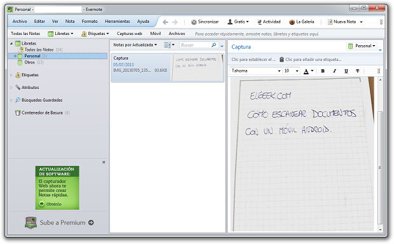Viewport: 394px width, 244px height.
Task: Open the Etiquetas shortcut dropdown
Action: click(x=95, y=34)
